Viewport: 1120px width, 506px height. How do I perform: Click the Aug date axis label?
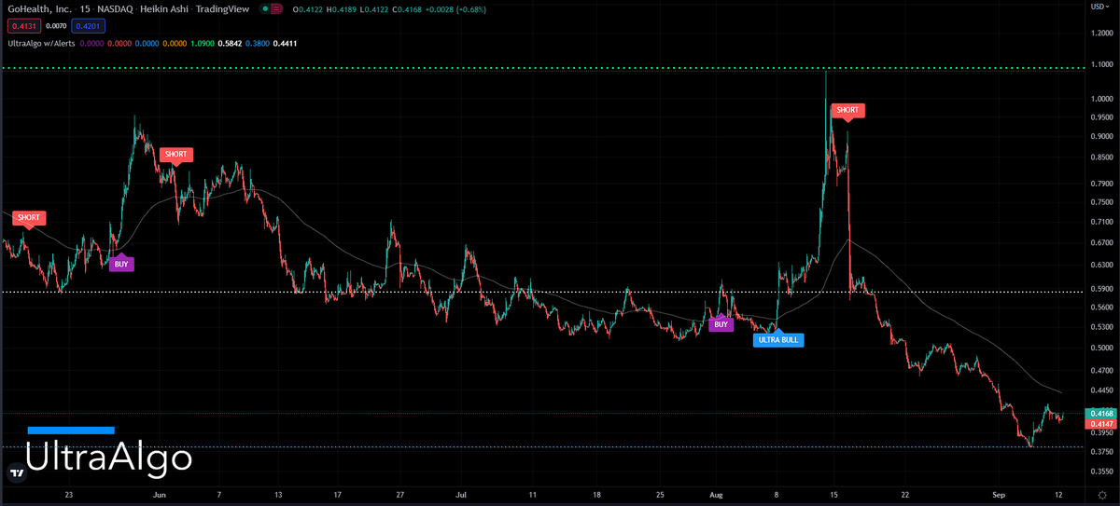pos(717,495)
